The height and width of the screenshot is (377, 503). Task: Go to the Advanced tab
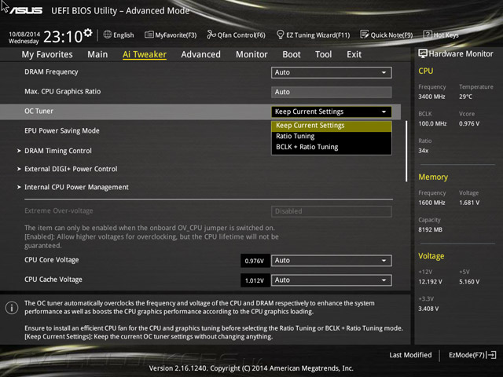pyautogui.click(x=201, y=54)
